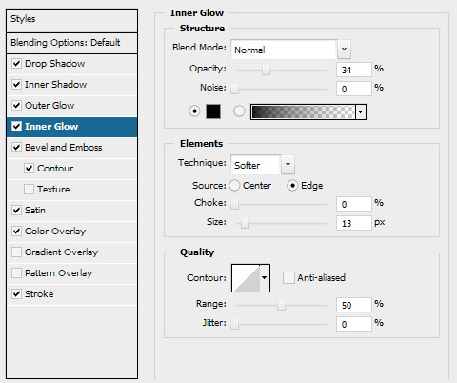Open the Color Overlay settings
This screenshot has height=383, width=457.
tap(55, 232)
